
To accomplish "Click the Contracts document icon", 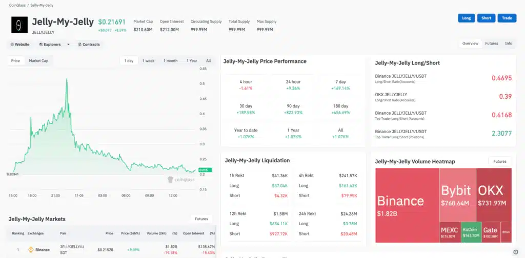I will [80, 45].
